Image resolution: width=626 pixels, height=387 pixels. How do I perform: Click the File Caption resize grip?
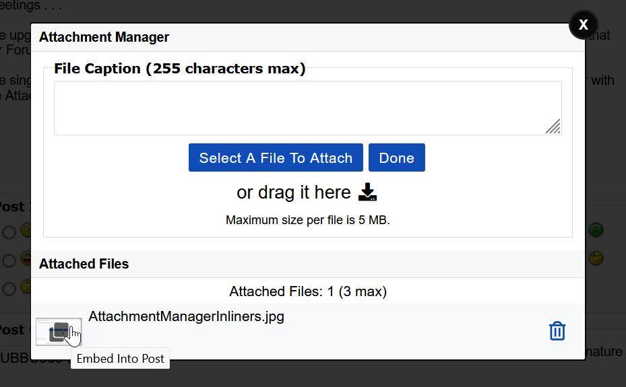[x=553, y=127]
